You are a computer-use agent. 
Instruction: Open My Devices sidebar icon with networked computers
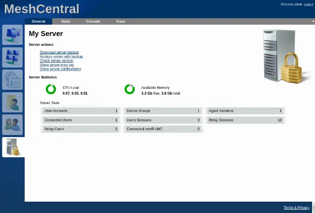(12, 35)
